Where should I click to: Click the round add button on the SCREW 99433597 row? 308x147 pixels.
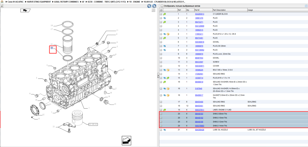click(x=161, y=62)
